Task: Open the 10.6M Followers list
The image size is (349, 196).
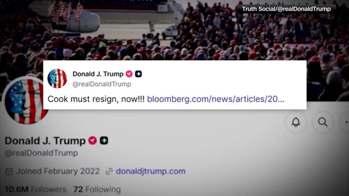Action: 35,189
